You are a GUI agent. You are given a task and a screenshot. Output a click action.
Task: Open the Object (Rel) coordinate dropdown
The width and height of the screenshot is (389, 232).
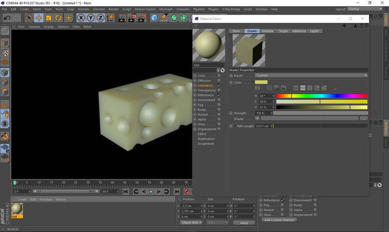point(191,222)
